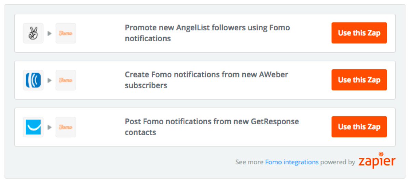Click the Fomo icon in the AngelList row

[66, 33]
